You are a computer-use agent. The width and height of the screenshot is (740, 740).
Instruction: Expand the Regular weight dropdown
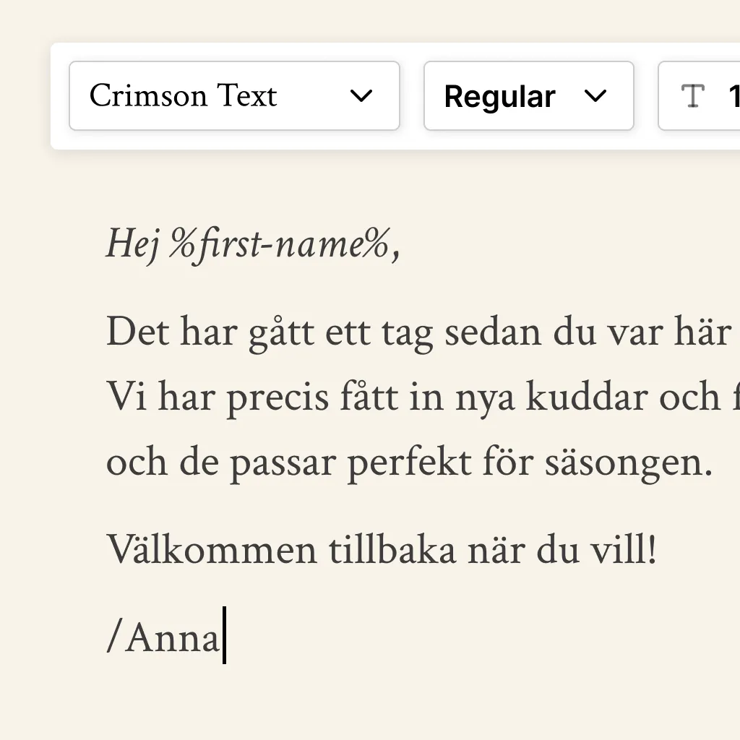pos(528,95)
